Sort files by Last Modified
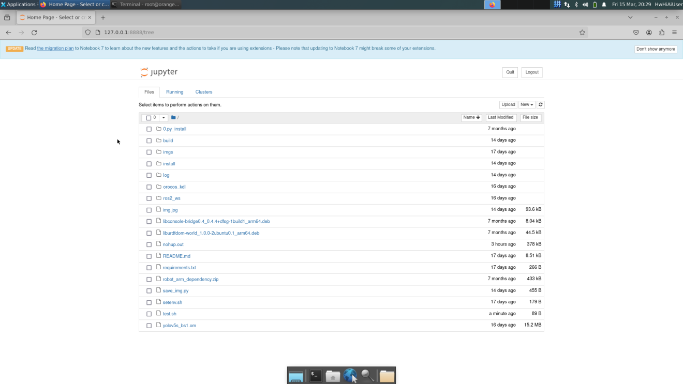This screenshot has width=683, height=384. [501, 118]
